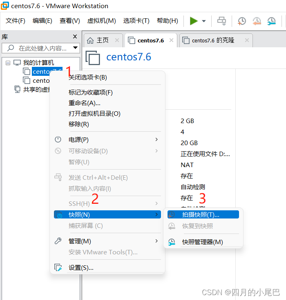Screen dimensions: 286x300
Task: Click the green Power On play button
Action: 194,21
